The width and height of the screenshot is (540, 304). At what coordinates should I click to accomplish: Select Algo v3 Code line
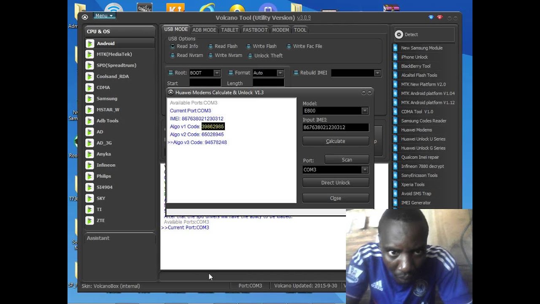(197, 143)
